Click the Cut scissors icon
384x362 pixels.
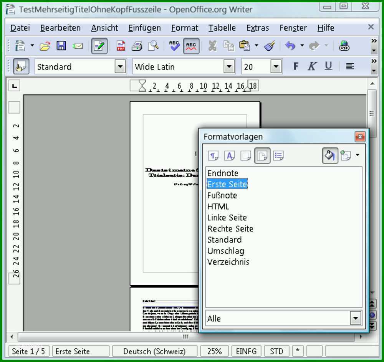[x=213, y=46]
